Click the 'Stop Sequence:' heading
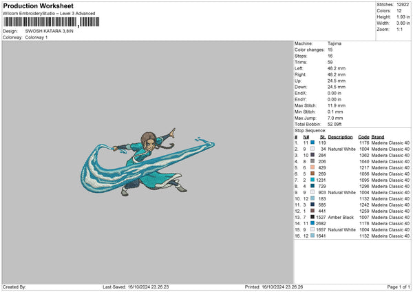This screenshot has height=292, width=413. click(x=310, y=131)
